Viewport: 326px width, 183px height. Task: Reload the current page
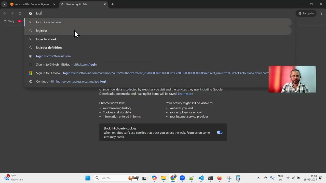click(x=20, y=13)
